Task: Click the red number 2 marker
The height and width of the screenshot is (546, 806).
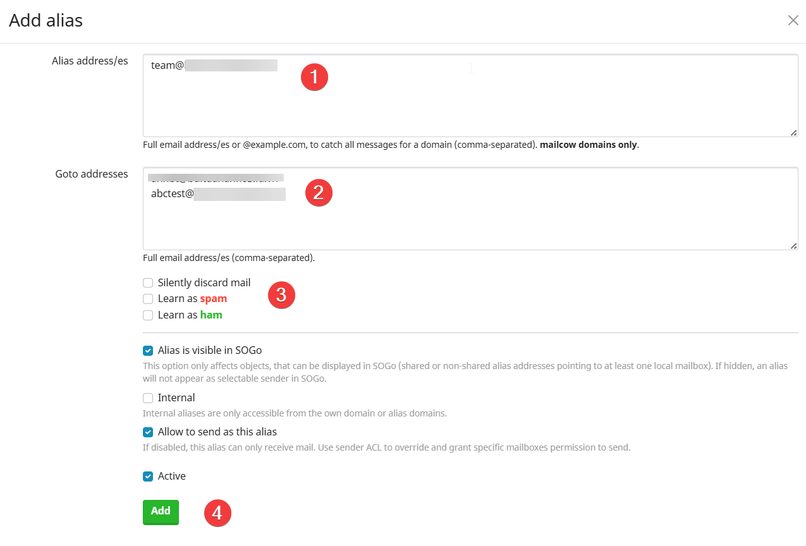Action: [319, 192]
